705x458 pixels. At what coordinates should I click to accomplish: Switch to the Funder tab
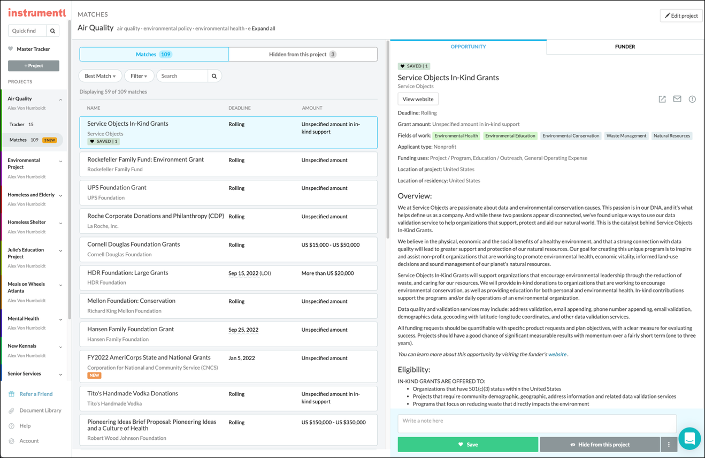click(625, 47)
